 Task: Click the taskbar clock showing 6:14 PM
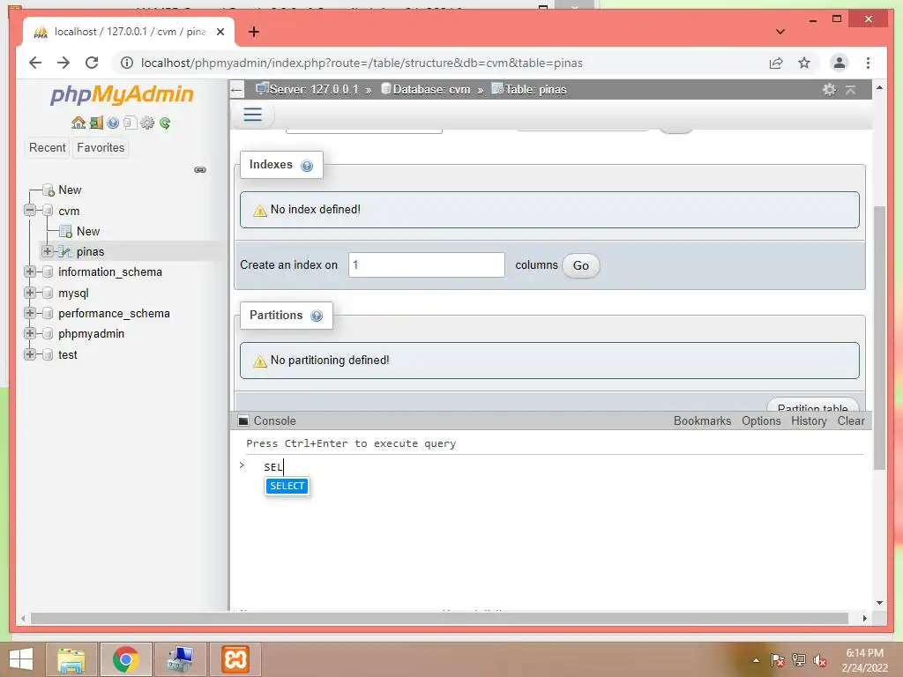pos(864,653)
